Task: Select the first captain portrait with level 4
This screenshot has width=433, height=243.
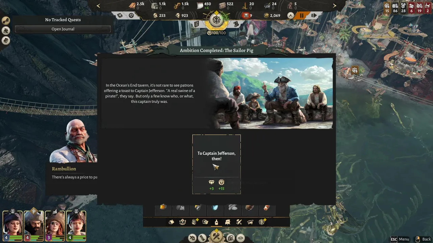Action: (x=13, y=226)
